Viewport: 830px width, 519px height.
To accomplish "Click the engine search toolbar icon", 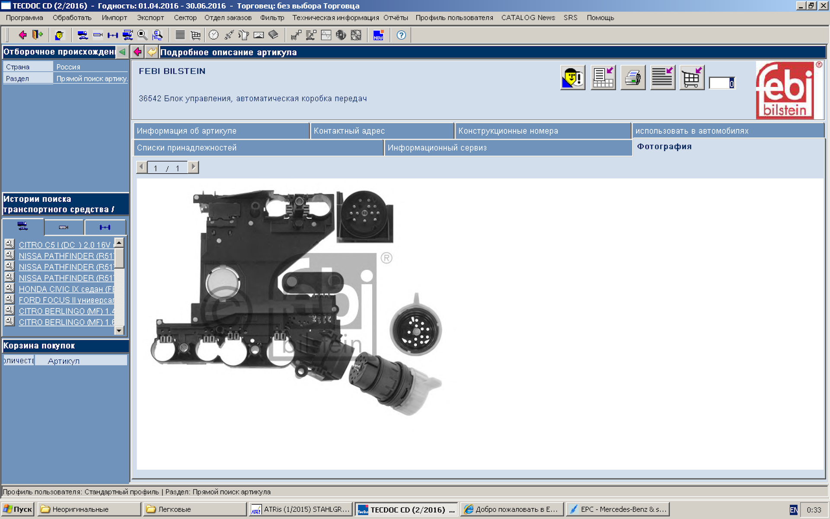I will pyautogui.click(x=98, y=35).
